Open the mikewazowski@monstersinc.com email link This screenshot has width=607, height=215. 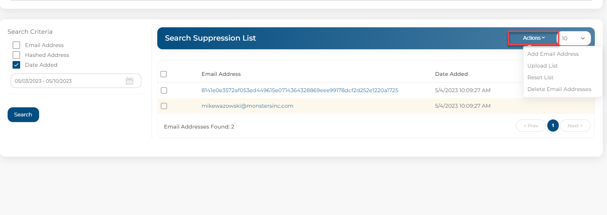tap(247, 106)
